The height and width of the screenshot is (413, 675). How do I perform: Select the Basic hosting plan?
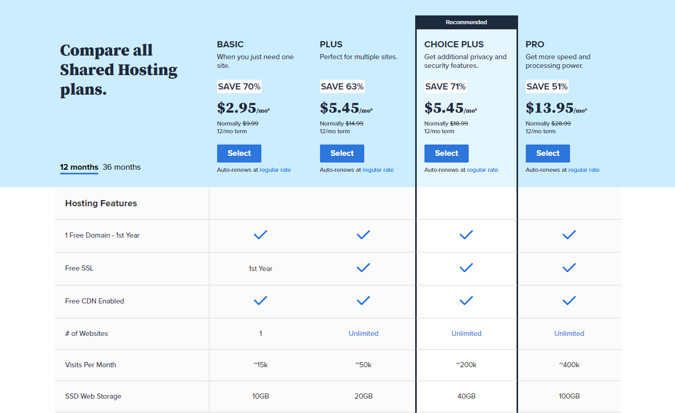(x=239, y=153)
